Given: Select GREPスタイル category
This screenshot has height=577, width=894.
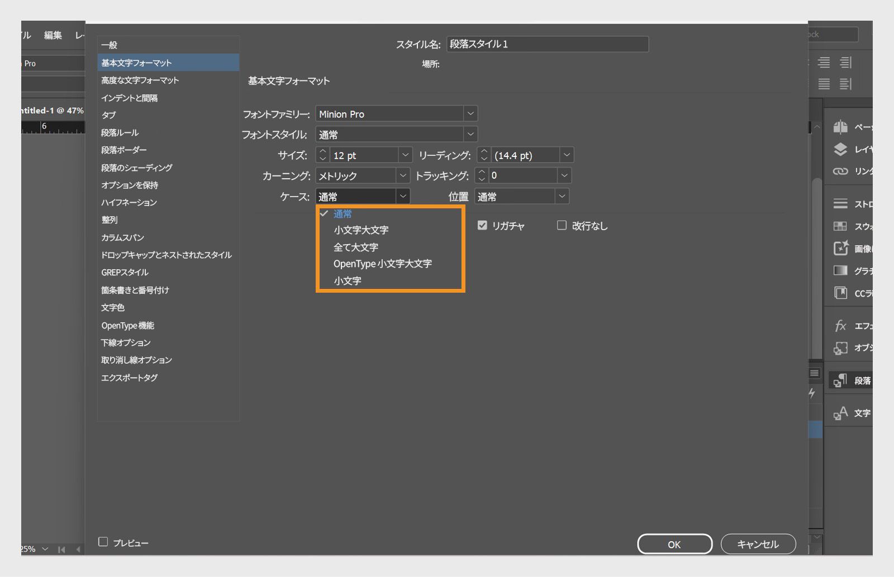Looking at the screenshot, I should click(x=168, y=272).
